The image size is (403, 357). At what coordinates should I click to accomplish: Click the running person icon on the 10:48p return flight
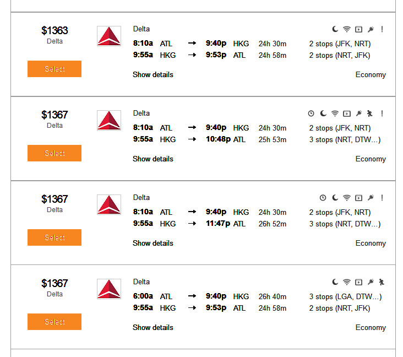370,113
